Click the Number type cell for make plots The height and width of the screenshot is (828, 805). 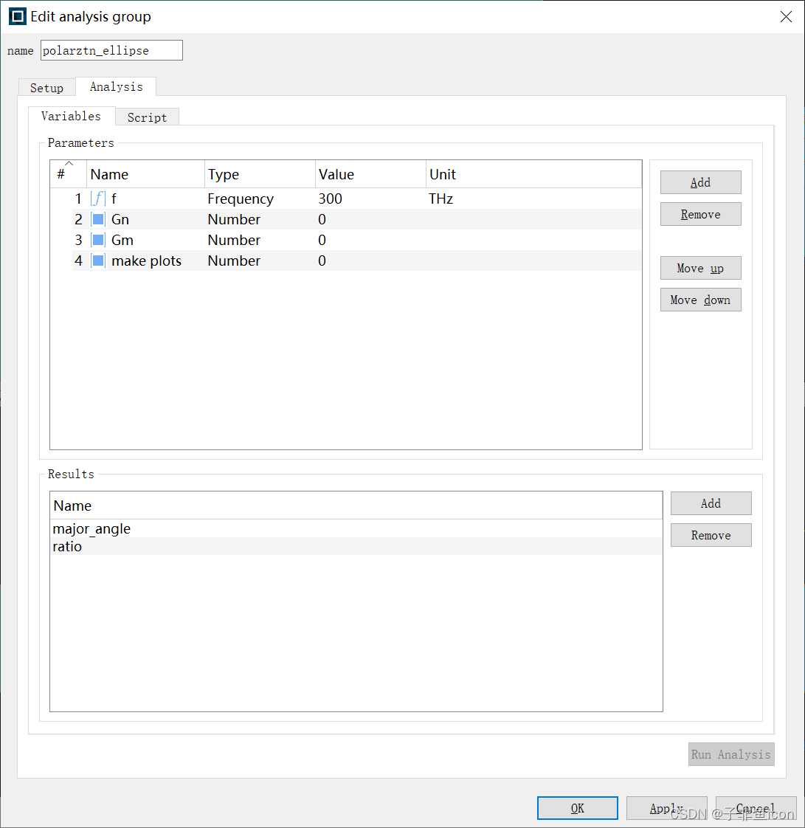pos(234,261)
